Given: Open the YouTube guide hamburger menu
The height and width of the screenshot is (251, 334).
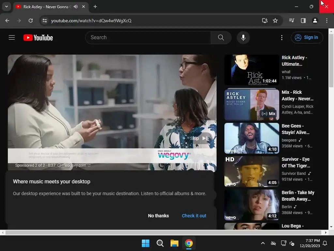Looking at the screenshot, I should pos(12,38).
